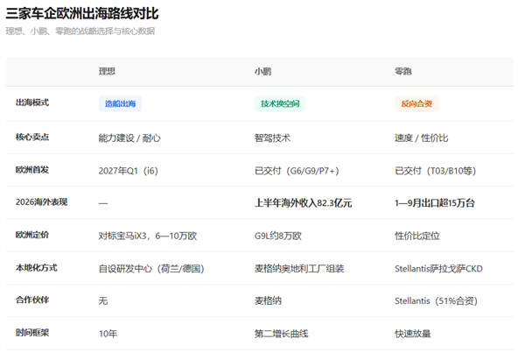The height and width of the screenshot is (353, 525).
Task: Click the blue 造船出海 tag
Action: coord(120,103)
